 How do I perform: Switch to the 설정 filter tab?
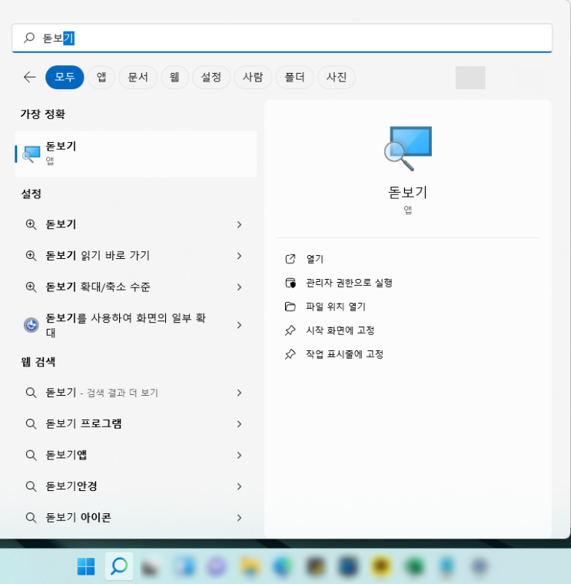(x=211, y=77)
